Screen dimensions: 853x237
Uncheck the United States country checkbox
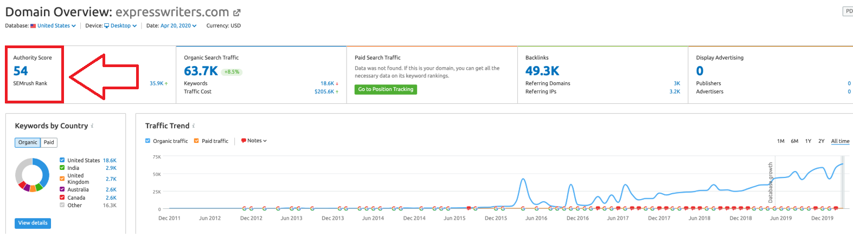click(62, 160)
